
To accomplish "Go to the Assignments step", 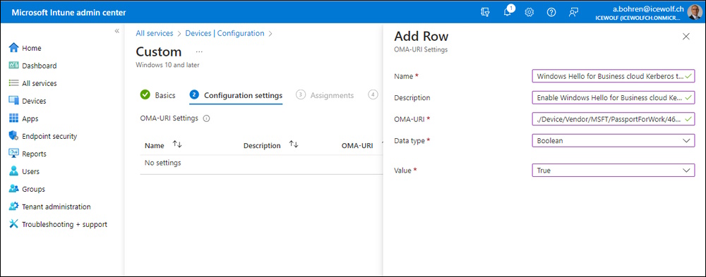I will pyautogui.click(x=325, y=95).
